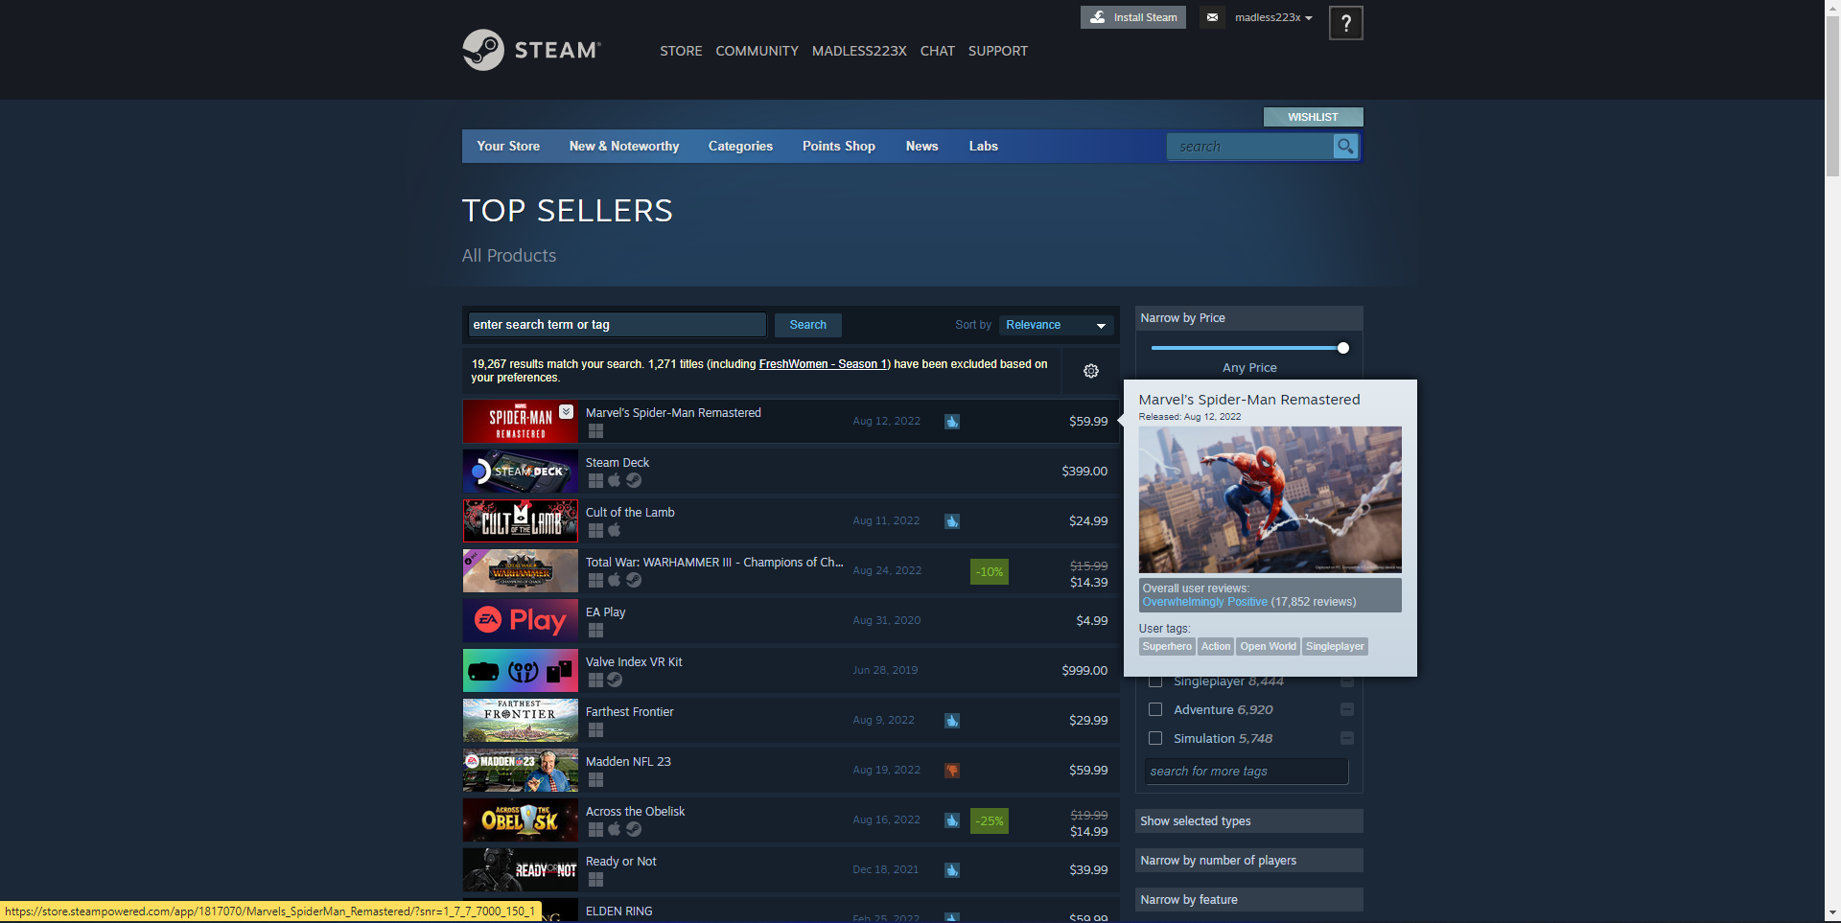Open the envelope notifications icon
Screen dimensions: 1841x923
pos(1212,17)
